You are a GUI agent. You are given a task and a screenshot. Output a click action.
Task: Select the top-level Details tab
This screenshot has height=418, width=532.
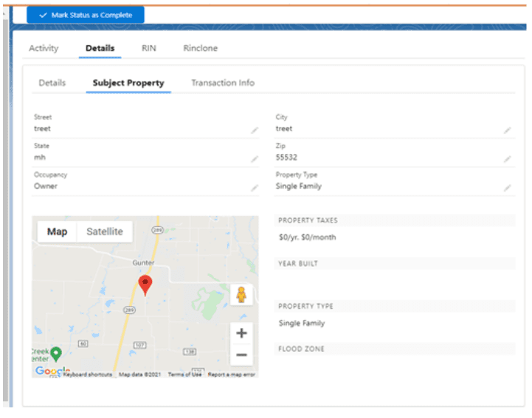coord(100,48)
